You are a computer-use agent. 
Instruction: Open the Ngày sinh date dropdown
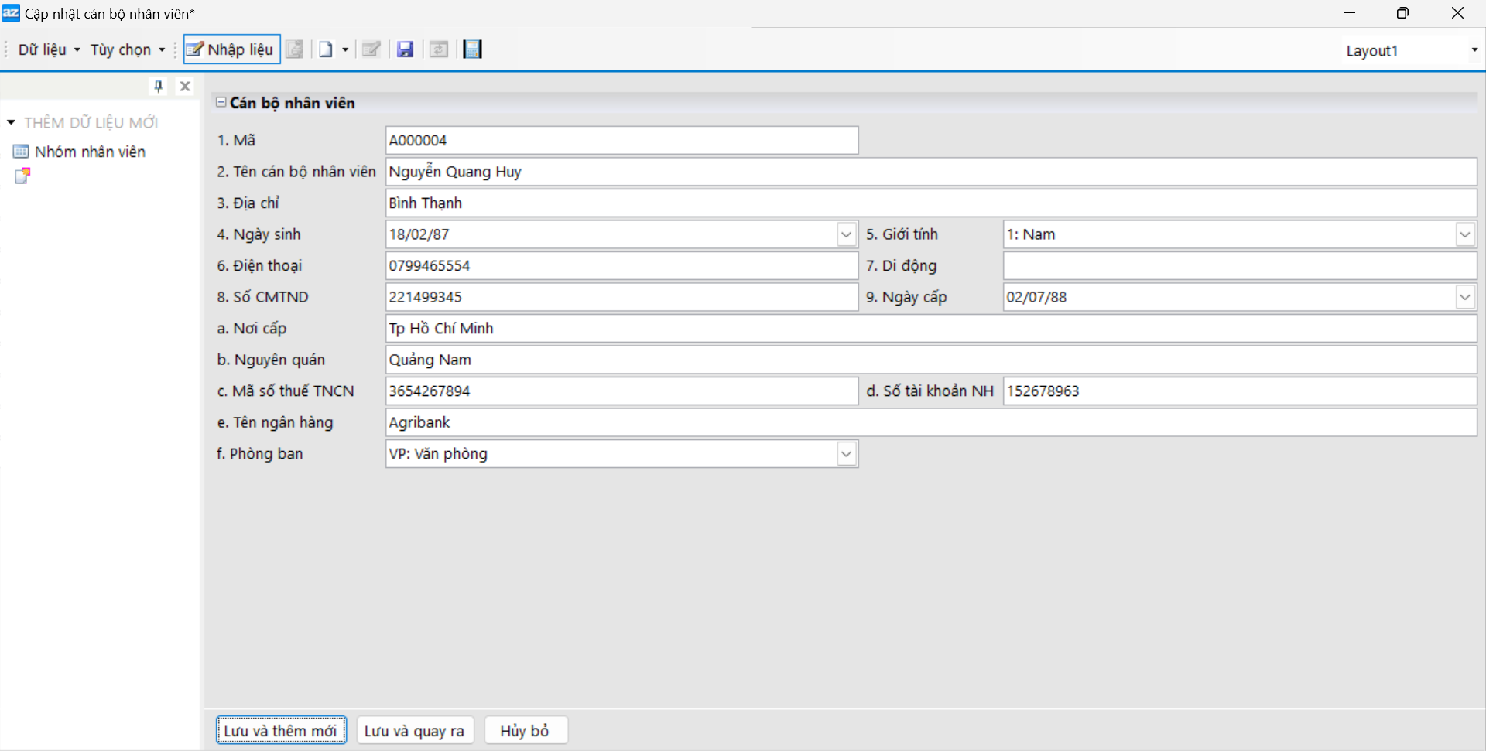[846, 234]
